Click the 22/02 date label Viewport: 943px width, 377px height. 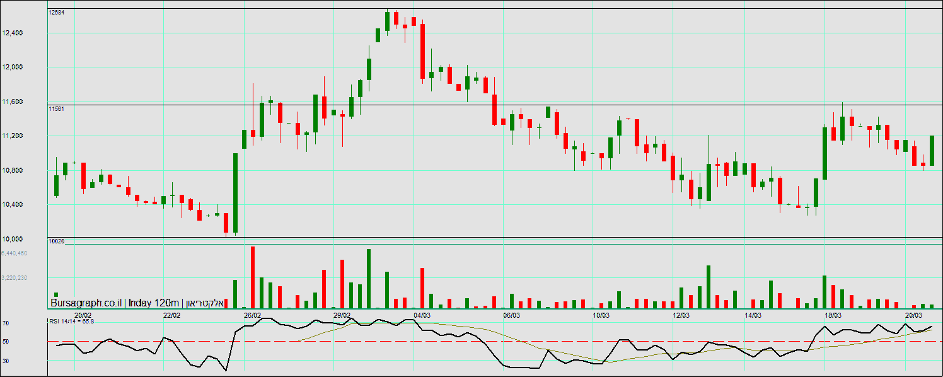(171, 315)
